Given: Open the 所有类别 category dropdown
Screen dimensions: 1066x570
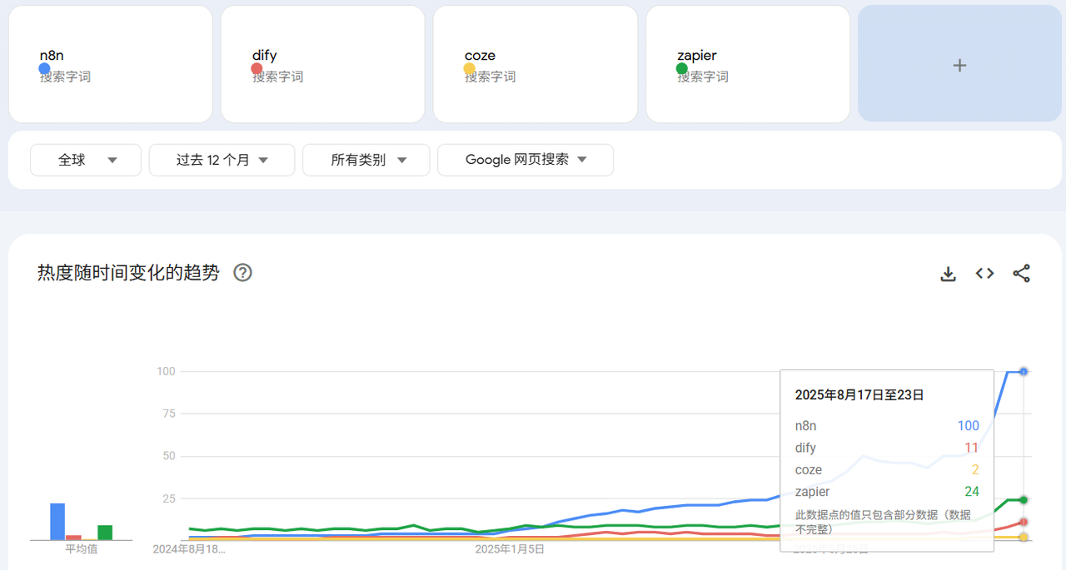Looking at the screenshot, I should 366,160.
